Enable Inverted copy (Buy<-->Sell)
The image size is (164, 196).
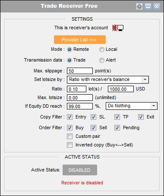[x=69, y=145]
